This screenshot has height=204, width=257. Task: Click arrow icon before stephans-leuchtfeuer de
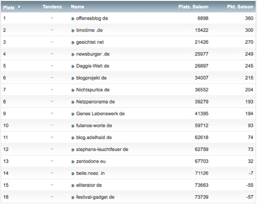coord(73,150)
